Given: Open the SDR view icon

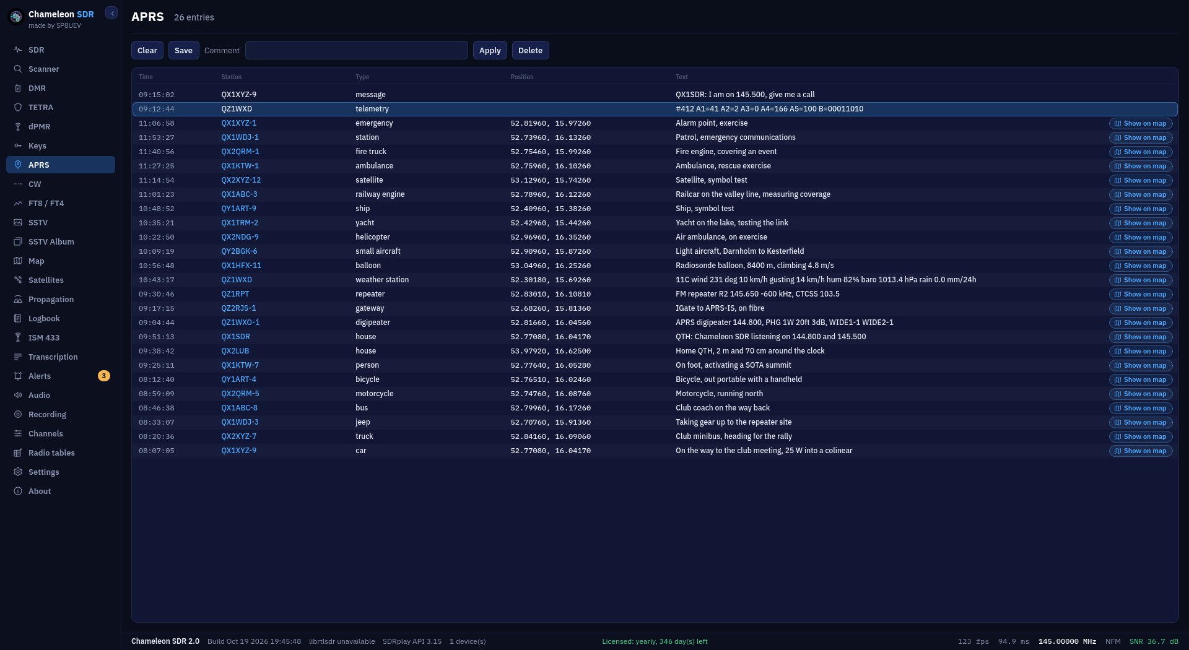Looking at the screenshot, I should (18, 50).
